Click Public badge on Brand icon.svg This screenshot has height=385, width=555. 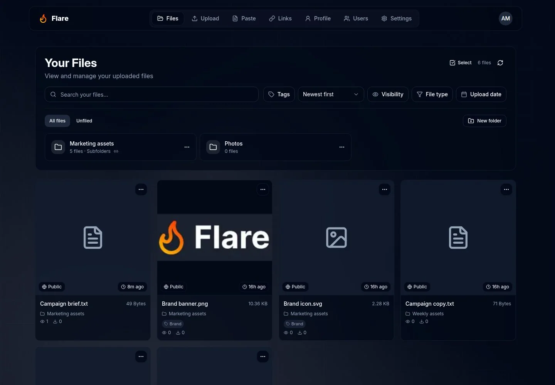pos(295,287)
